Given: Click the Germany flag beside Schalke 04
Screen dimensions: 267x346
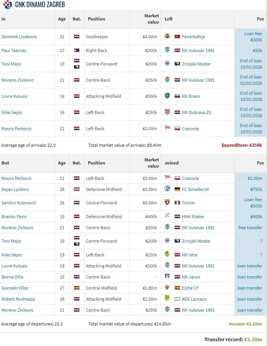Looking at the screenshot, I should [x=177, y=189].
